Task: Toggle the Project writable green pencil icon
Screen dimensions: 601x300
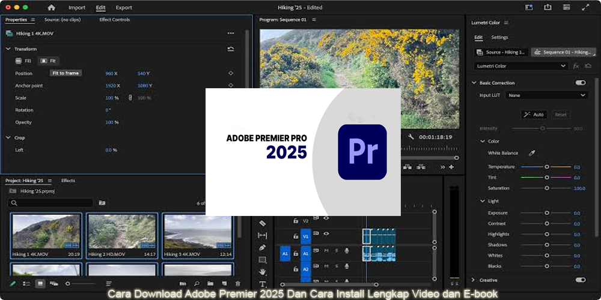Action: pos(13,284)
